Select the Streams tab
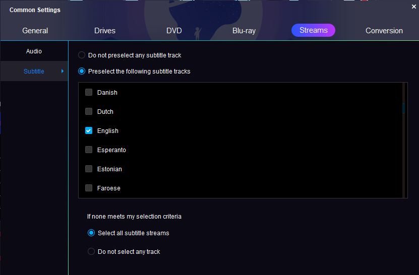The width and height of the screenshot is (419, 275). pos(313,30)
